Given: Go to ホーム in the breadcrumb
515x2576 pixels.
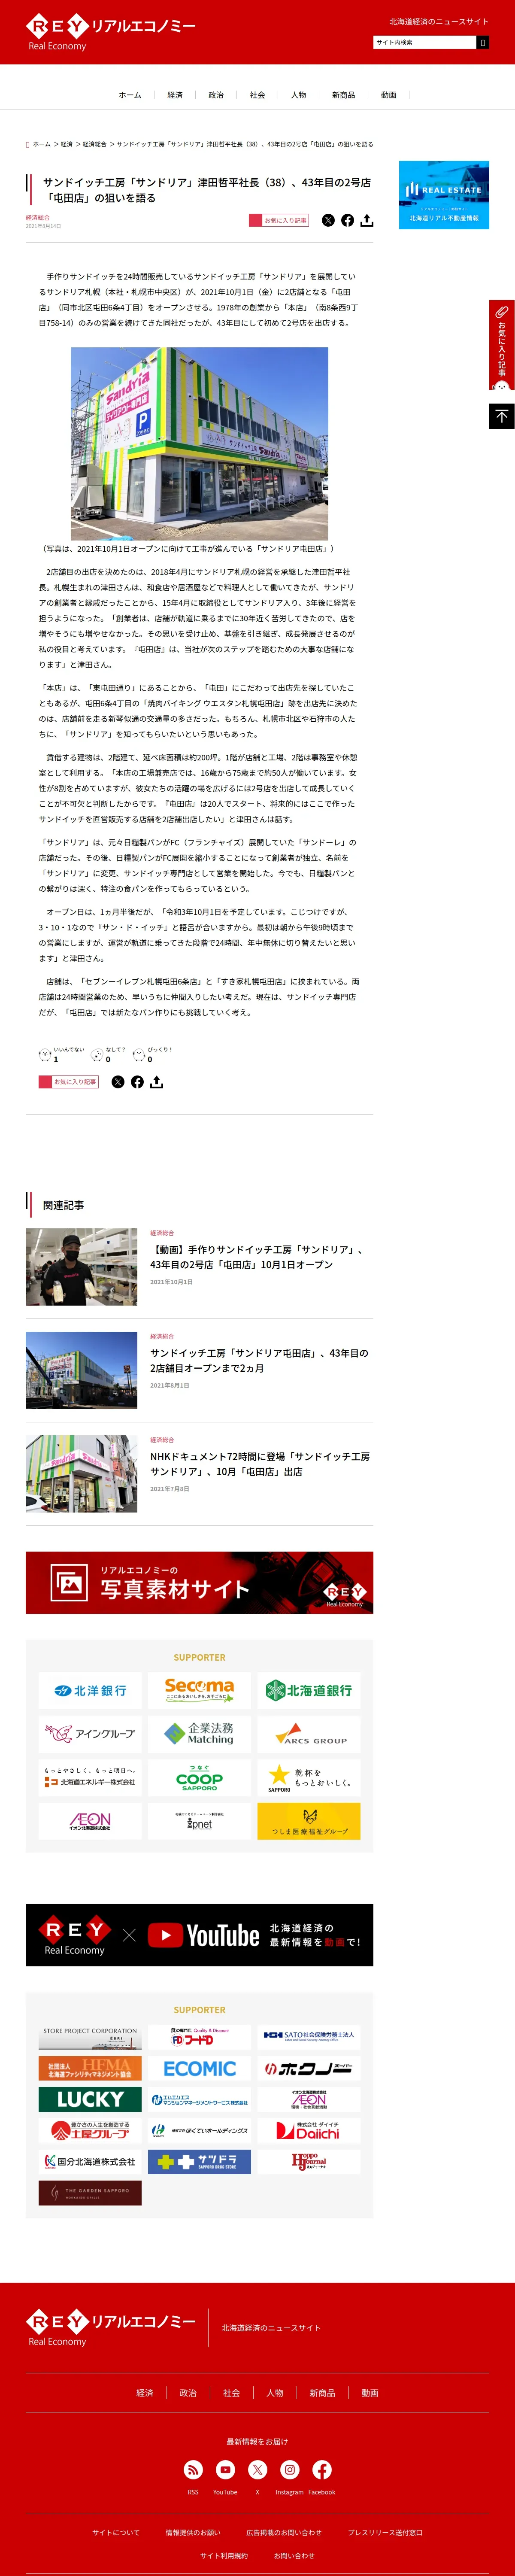Looking at the screenshot, I should (x=42, y=144).
